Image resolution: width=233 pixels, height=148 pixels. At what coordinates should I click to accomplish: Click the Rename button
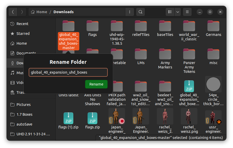[96, 84]
